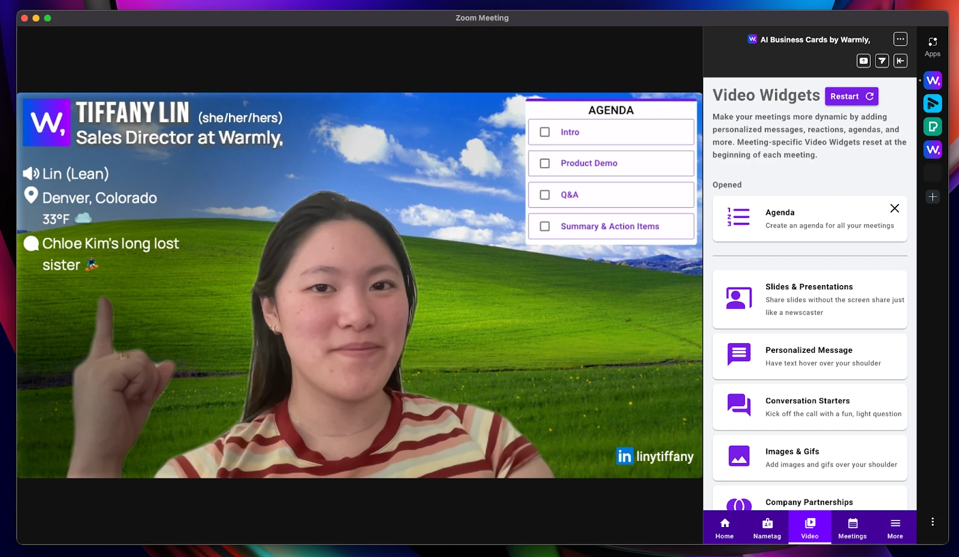The width and height of the screenshot is (959, 557).
Task: Click the Product Demo agenda item text
Action: click(589, 163)
